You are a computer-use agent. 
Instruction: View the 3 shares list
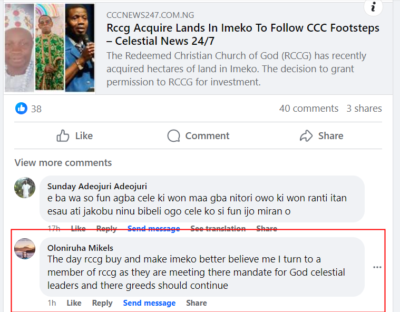(x=364, y=109)
